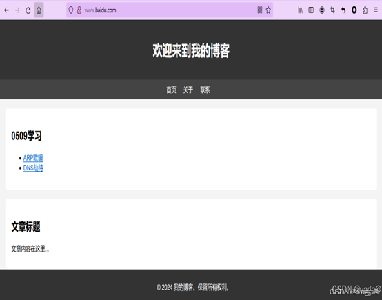
Task: Click the black circle extension icon
Action: 354,10
